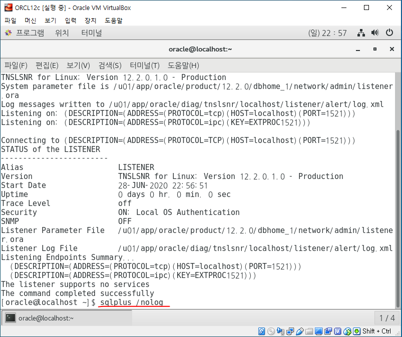
Task: Click the VirtualBox network adapters indicator
Action: tap(290, 331)
